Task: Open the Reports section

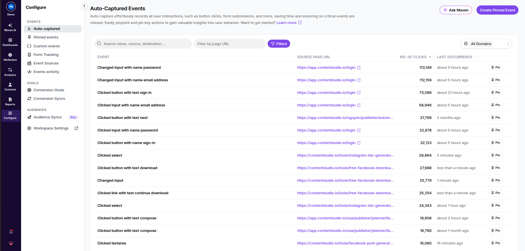Action: (x=10, y=102)
